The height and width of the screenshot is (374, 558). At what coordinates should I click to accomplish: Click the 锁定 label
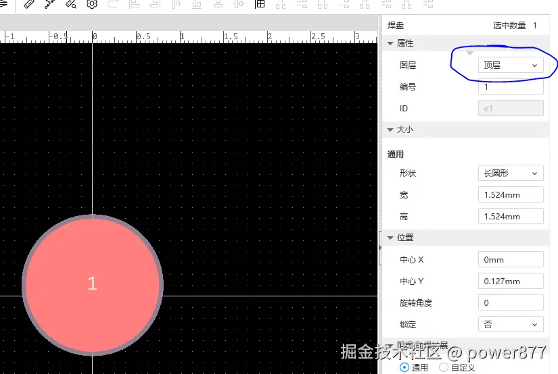click(x=408, y=324)
